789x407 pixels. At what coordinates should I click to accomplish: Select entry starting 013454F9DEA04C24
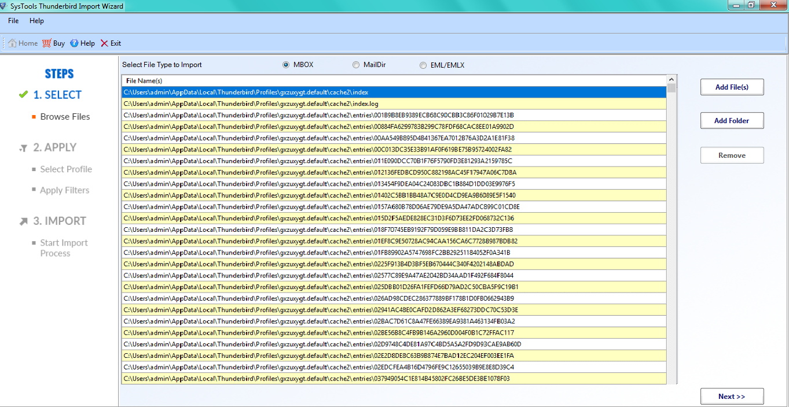click(x=394, y=184)
